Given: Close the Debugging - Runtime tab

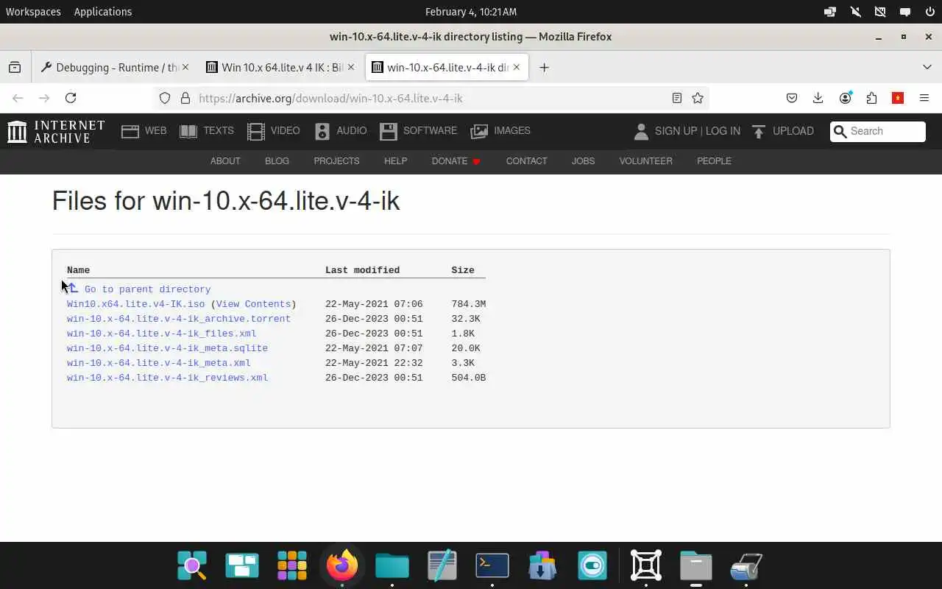Looking at the screenshot, I should (x=185, y=67).
